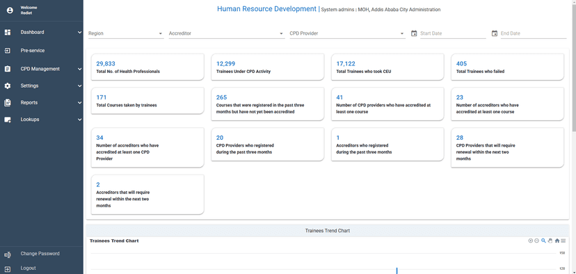Open the Dashboard menu label
The height and width of the screenshot is (274, 576).
32,32
